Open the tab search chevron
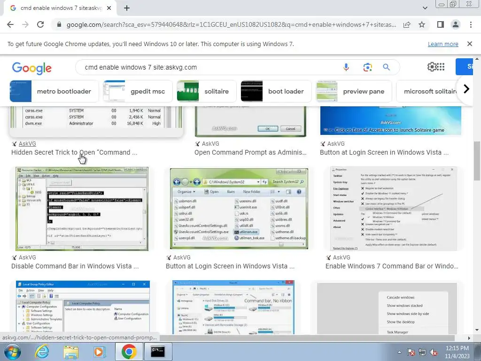 [x=425, y=8]
